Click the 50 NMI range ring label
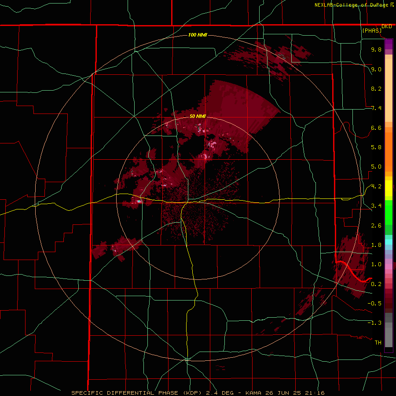 pyautogui.click(x=198, y=116)
